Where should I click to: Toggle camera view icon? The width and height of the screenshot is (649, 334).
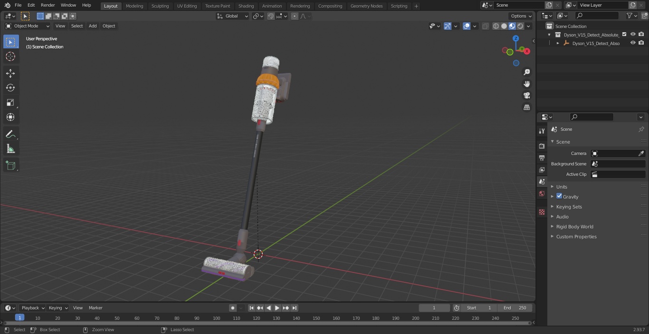(x=526, y=96)
